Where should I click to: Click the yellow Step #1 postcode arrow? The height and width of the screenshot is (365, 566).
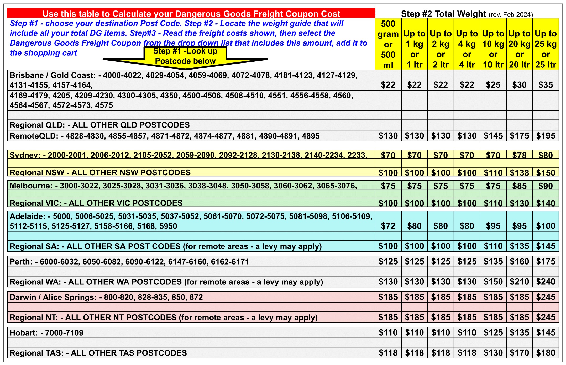click(185, 57)
